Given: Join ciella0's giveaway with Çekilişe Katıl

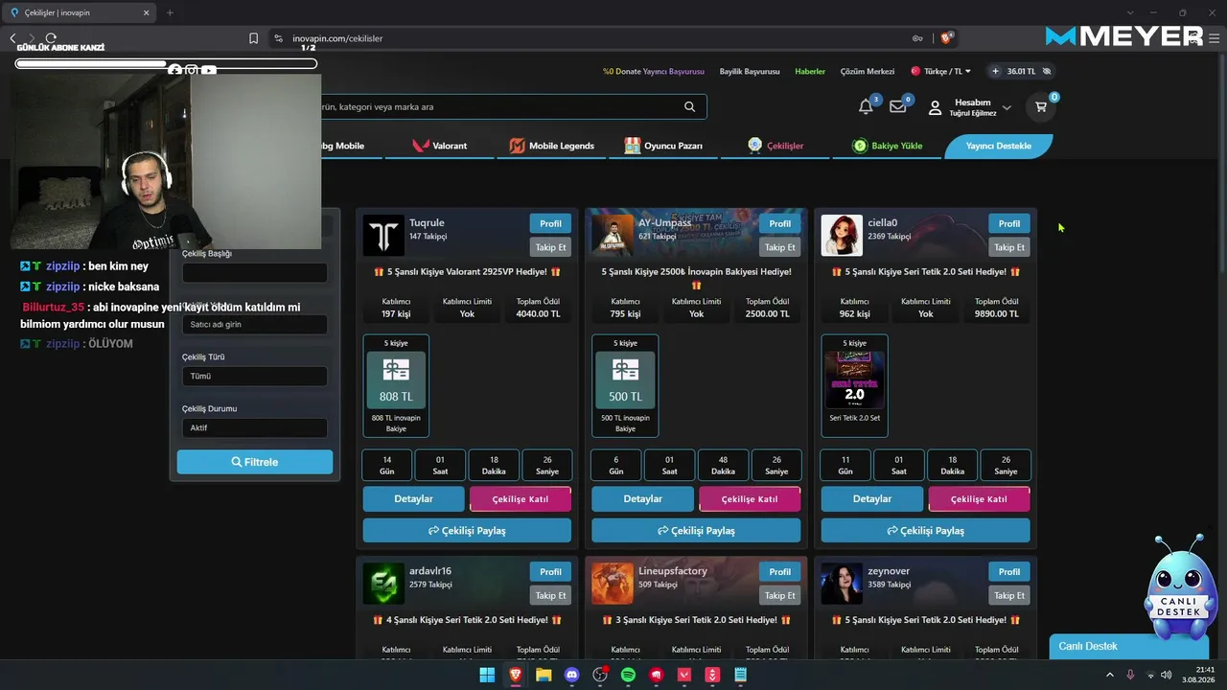Looking at the screenshot, I should pos(979,499).
